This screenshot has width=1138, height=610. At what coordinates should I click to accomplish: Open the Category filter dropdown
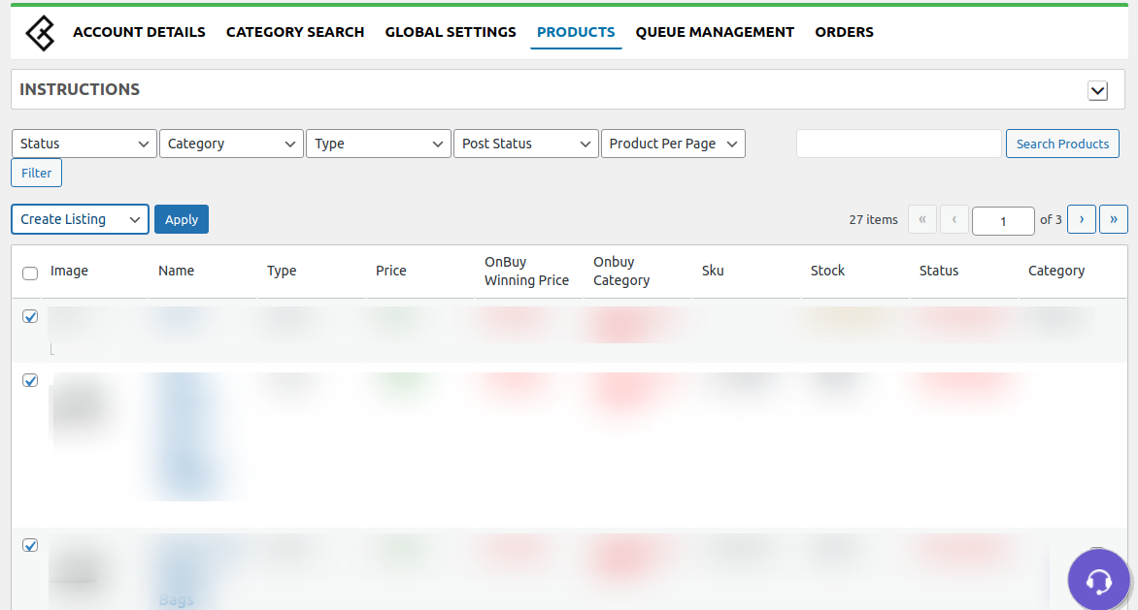231,144
